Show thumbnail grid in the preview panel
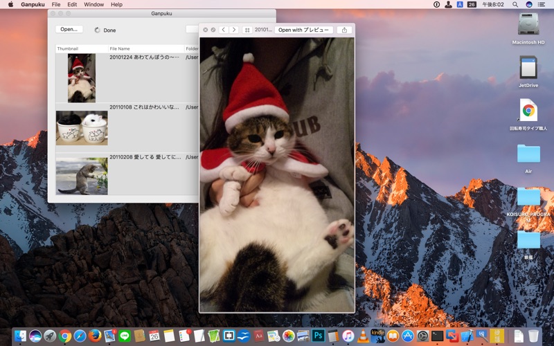Image resolution: width=554 pixels, height=346 pixels. click(x=247, y=30)
